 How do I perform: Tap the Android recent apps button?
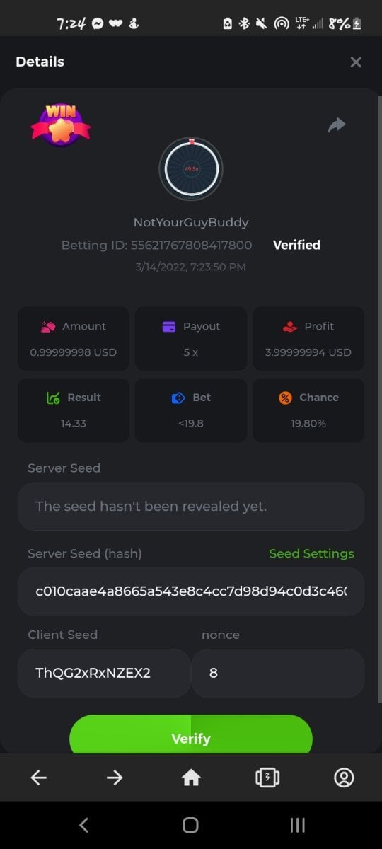coord(298,825)
